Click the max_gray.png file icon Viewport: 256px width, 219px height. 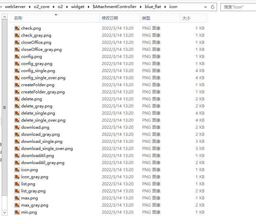pyautogui.click(x=17, y=205)
